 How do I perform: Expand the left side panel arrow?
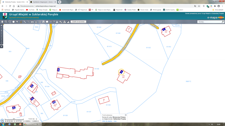coord(2,46)
